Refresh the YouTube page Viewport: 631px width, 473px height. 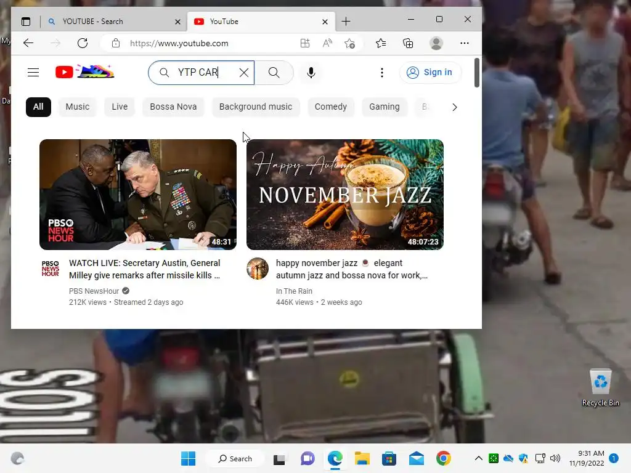(x=83, y=43)
